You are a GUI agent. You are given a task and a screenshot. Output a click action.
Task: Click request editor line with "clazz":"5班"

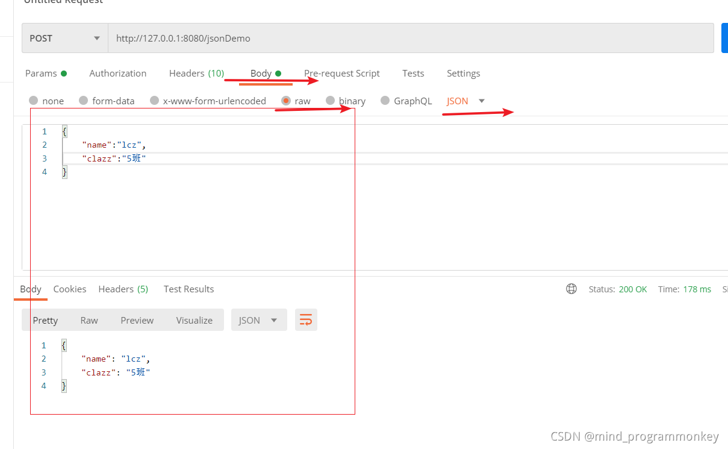click(x=114, y=159)
